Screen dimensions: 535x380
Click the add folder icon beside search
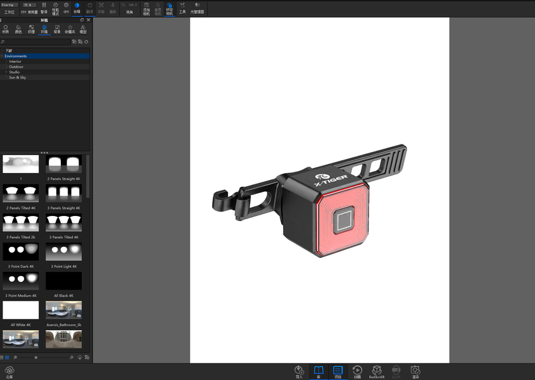pos(80,42)
